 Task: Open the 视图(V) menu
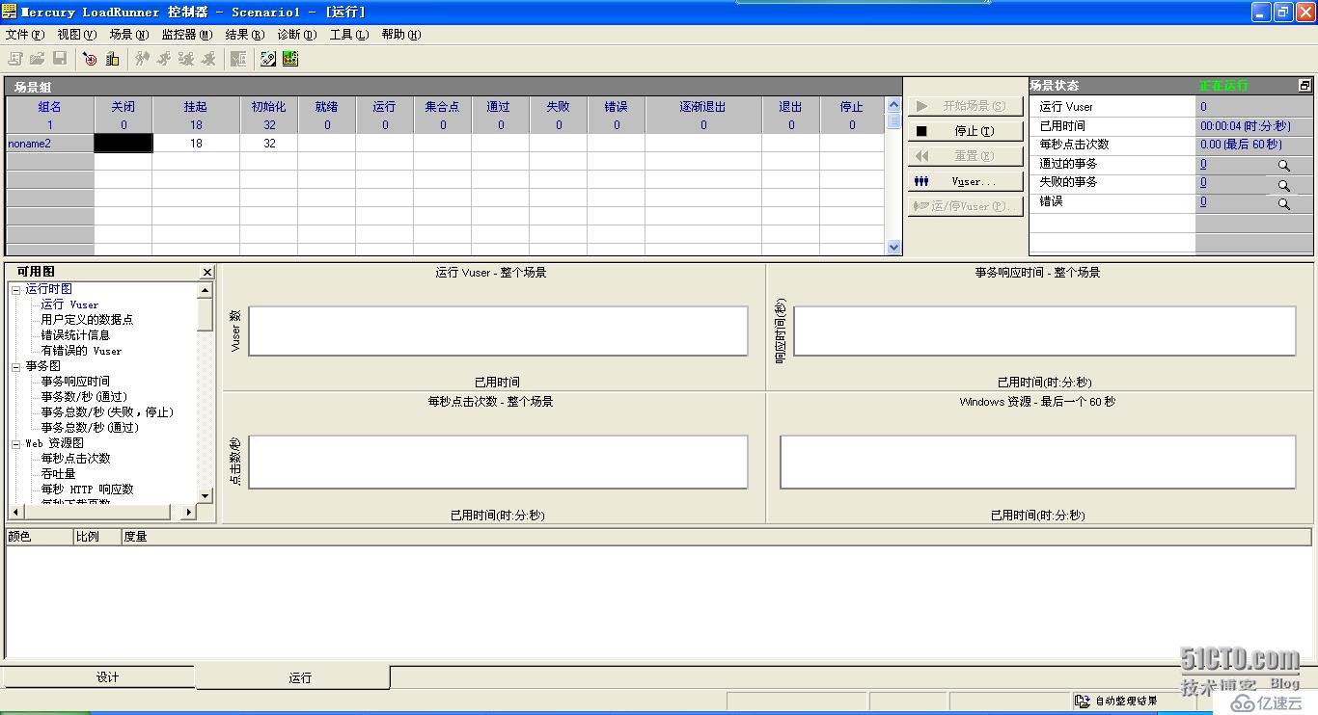click(x=76, y=35)
